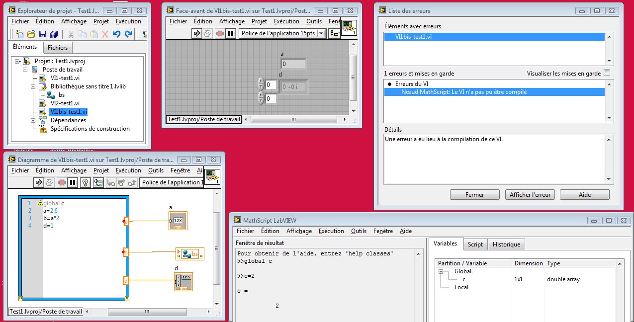The width and height of the screenshot is (634, 322).
Task: Open Fenêtre menu in MathScript window
Action: coord(383,231)
